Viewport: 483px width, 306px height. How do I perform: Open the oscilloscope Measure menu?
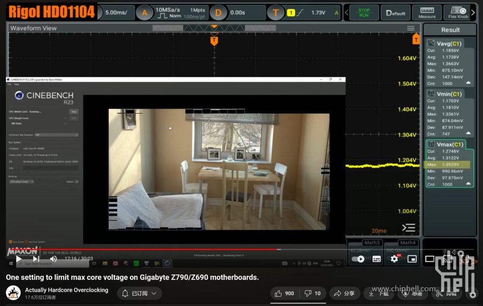427,13
